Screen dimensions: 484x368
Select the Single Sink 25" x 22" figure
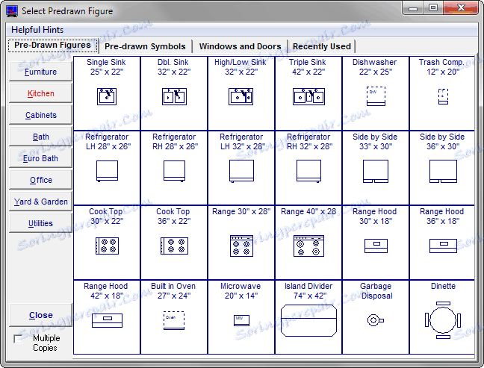point(107,93)
